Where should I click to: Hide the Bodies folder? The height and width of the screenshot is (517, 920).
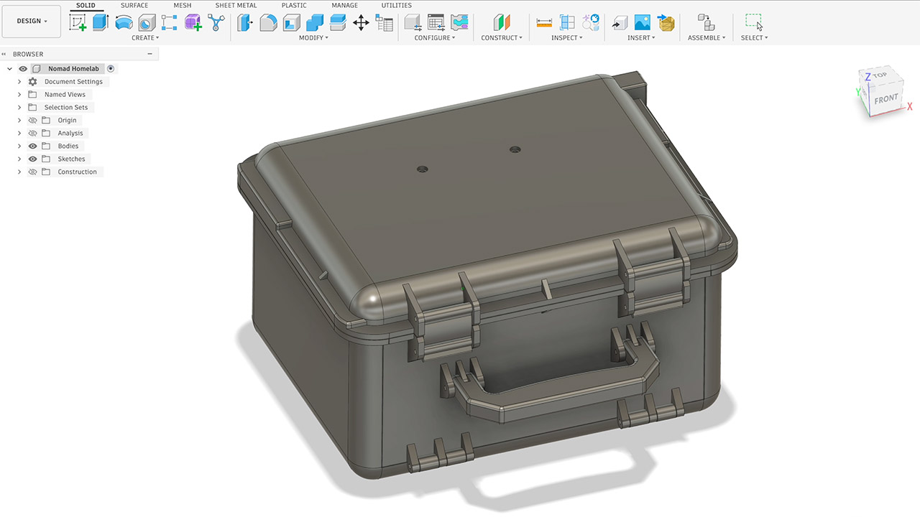(x=32, y=146)
